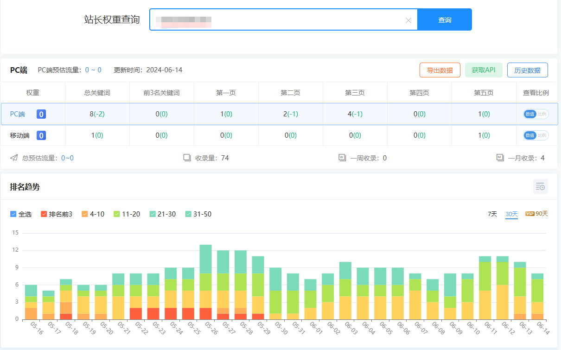Click the 前3名关键词 column header
Image resolution: width=561 pixels, height=350 pixels.
coord(161,93)
